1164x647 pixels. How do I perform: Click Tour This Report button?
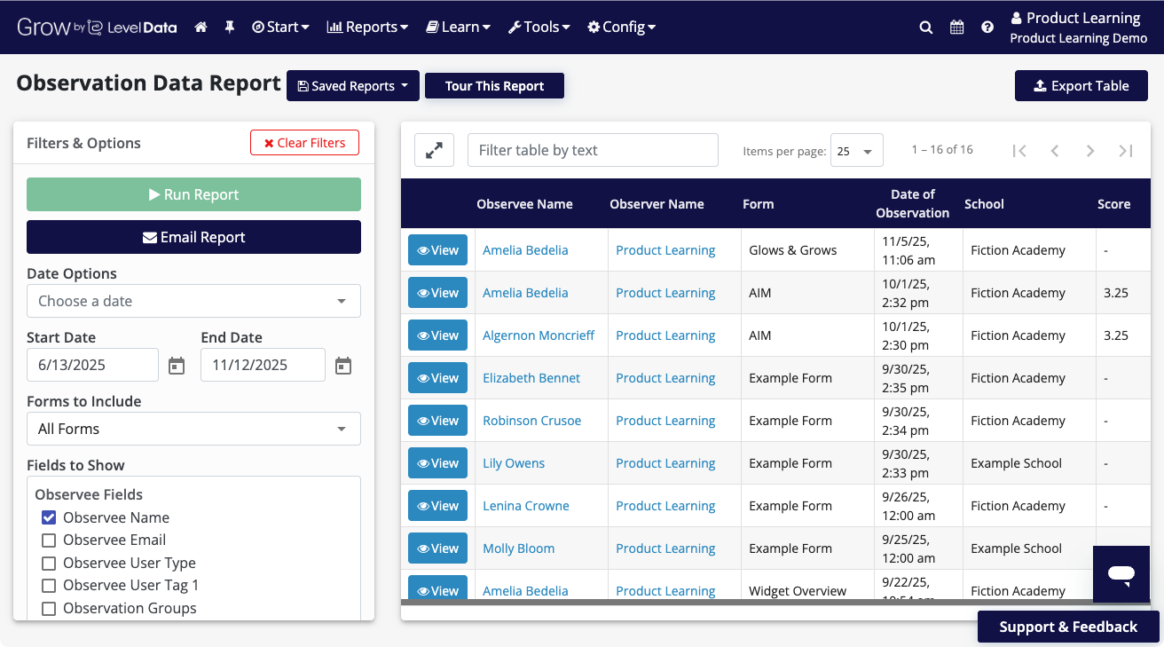(x=494, y=86)
